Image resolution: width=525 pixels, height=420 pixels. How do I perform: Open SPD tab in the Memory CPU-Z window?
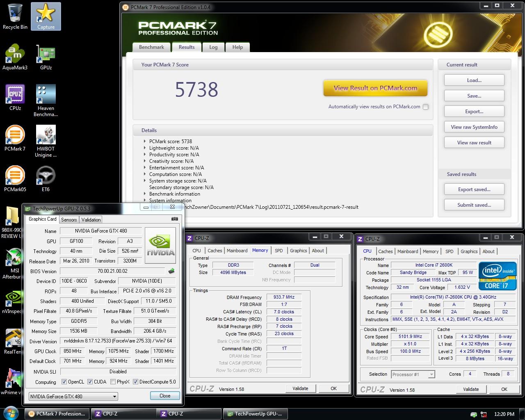[279, 251]
